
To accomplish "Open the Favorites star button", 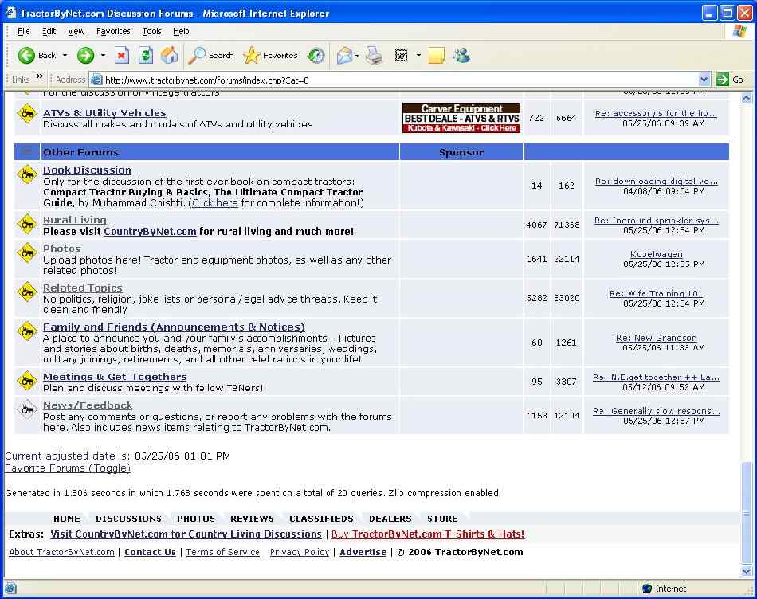I will click(x=270, y=56).
